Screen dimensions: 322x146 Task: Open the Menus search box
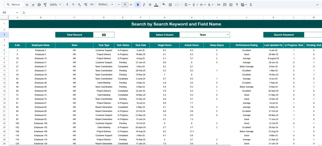click(14, 4)
